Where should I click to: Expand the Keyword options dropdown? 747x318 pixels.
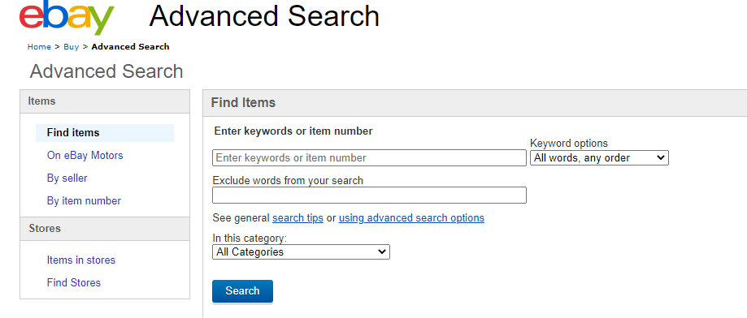point(599,158)
